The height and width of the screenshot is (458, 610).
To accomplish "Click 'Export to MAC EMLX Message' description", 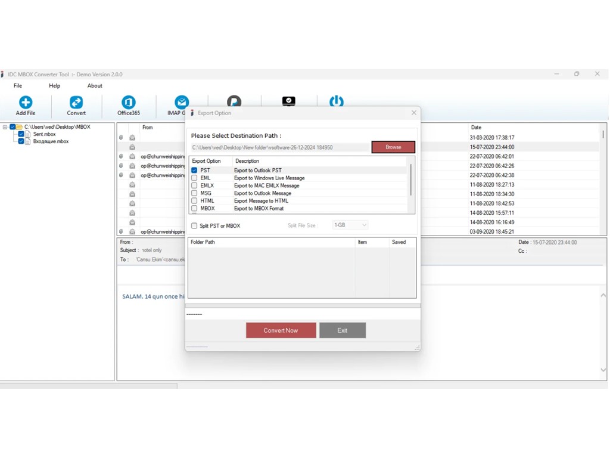I will click(x=266, y=185).
